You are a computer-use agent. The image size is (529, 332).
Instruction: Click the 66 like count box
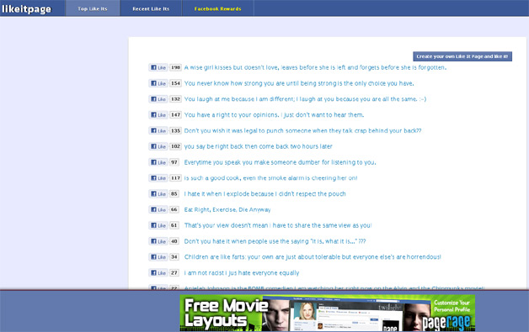coord(174,209)
